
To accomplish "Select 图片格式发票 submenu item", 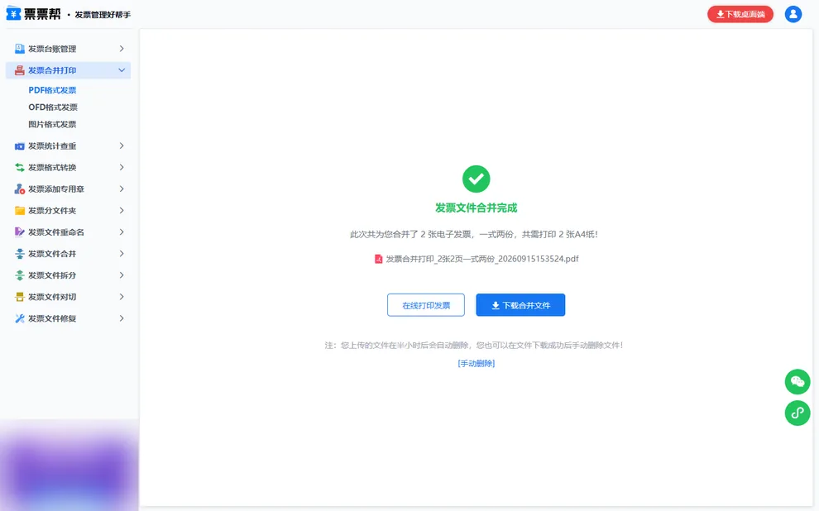I will click(x=52, y=124).
